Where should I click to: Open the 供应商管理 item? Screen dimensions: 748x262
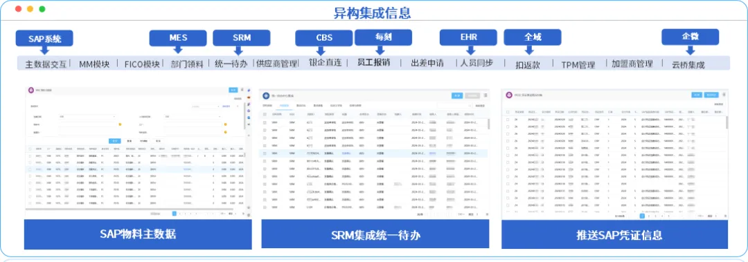[x=276, y=63]
